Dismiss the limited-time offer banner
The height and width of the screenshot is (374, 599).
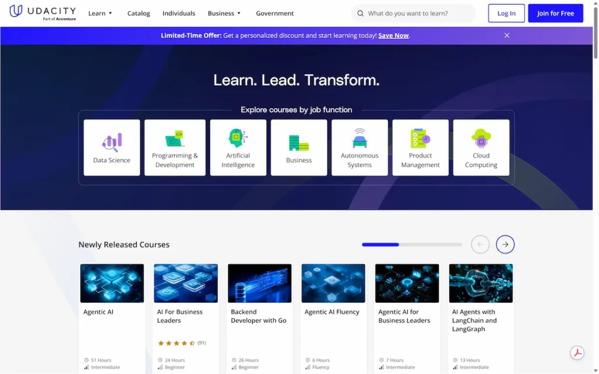click(507, 36)
